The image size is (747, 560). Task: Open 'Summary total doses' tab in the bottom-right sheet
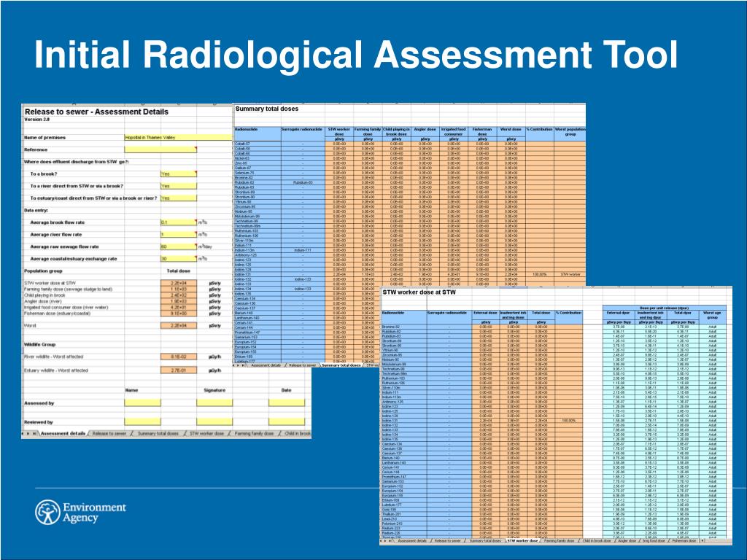[x=485, y=541]
